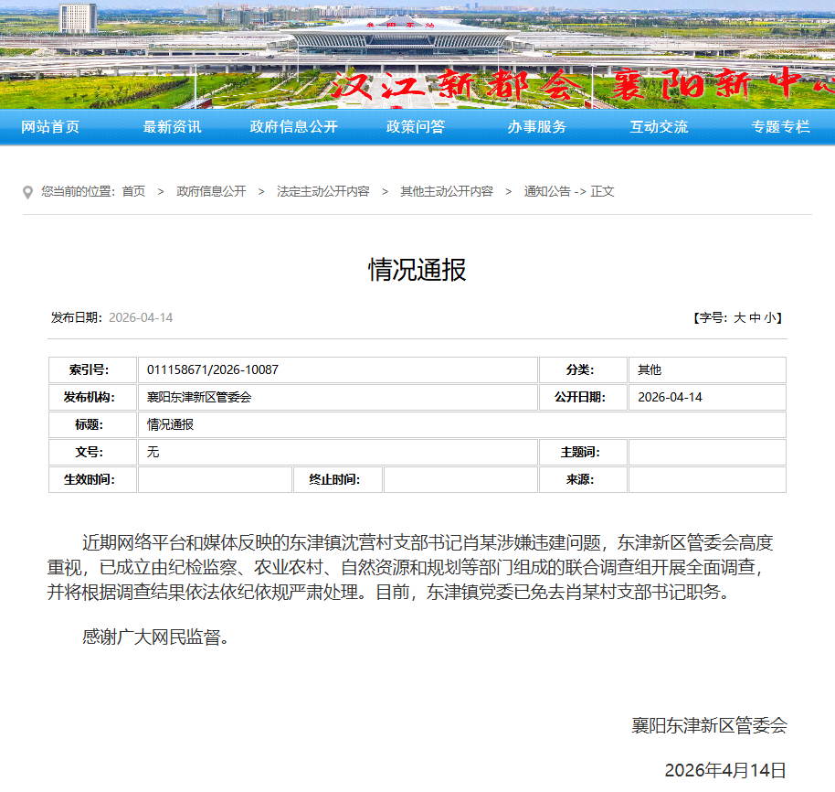The height and width of the screenshot is (792, 835).
Task: Select 政策问答 in navigation bar
Action: (x=416, y=127)
